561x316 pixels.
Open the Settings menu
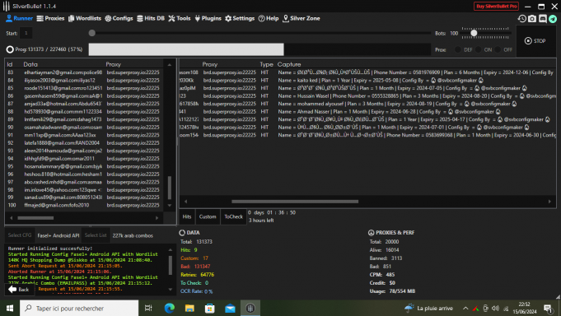(x=240, y=18)
